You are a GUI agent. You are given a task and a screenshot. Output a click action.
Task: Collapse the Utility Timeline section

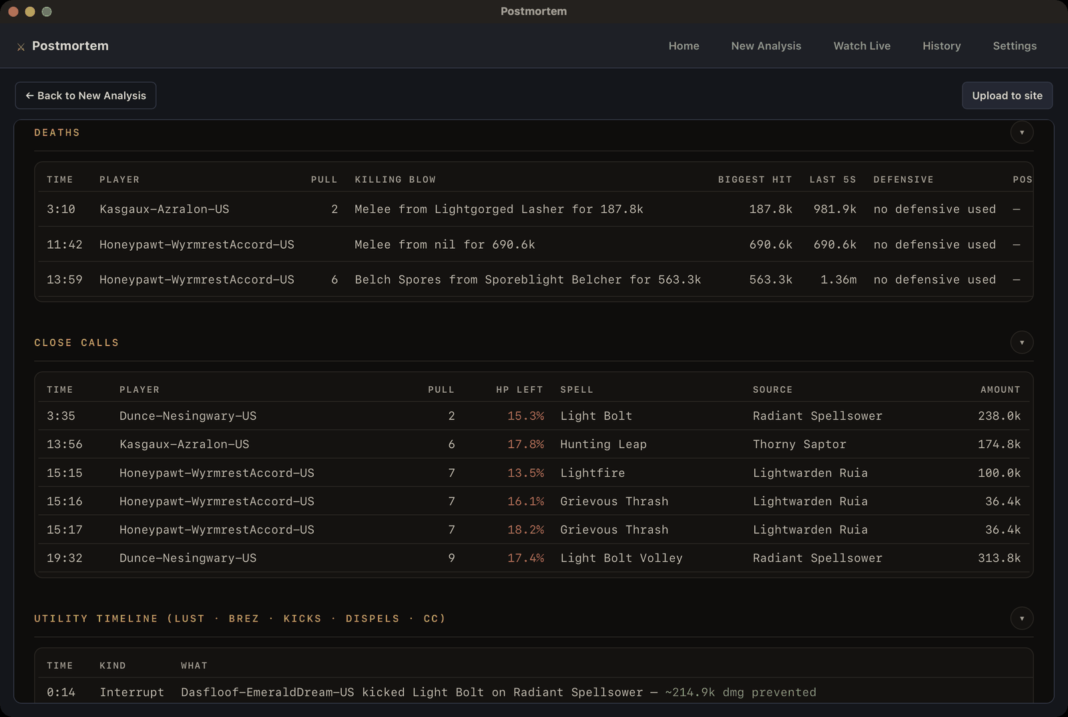click(1021, 618)
